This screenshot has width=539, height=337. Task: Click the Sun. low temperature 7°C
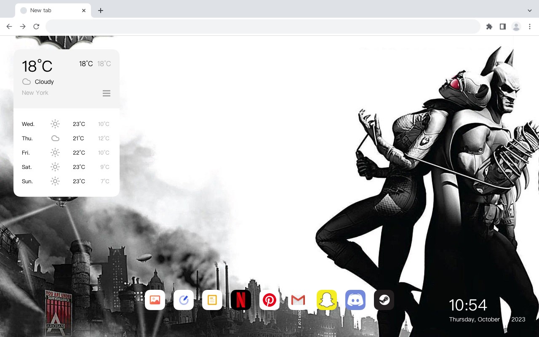[105, 181]
